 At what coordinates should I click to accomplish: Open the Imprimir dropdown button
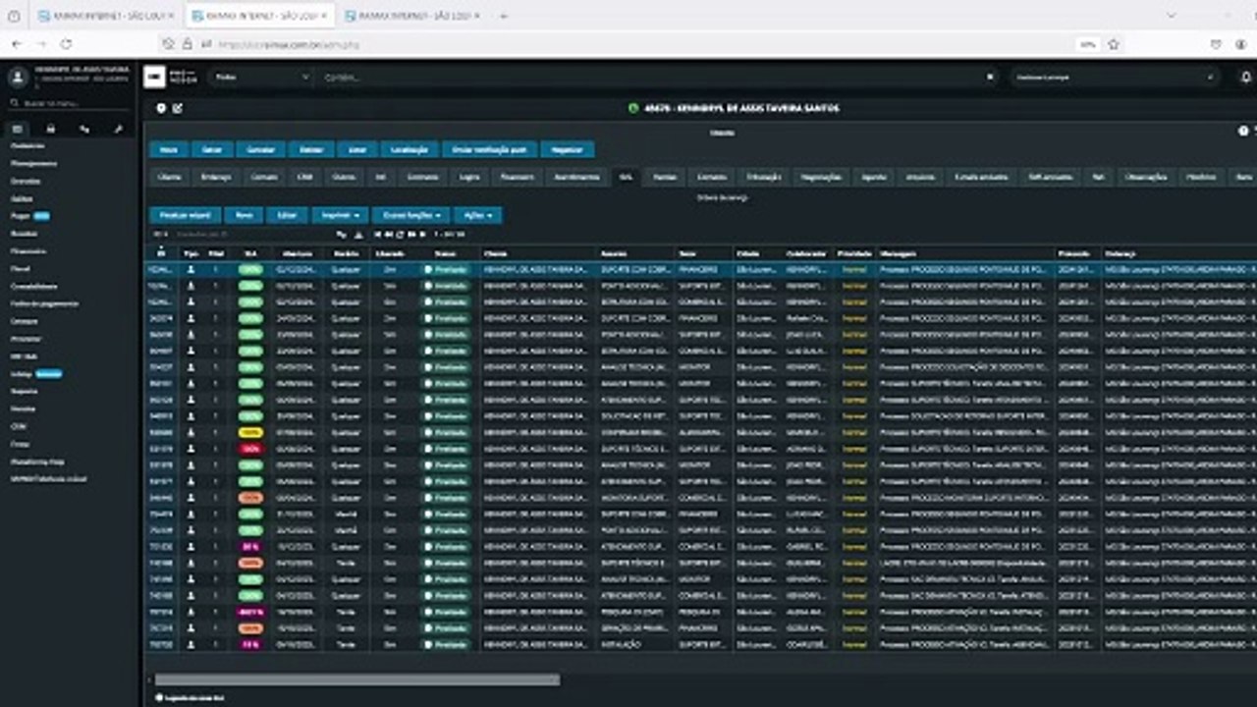pyautogui.click(x=340, y=214)
